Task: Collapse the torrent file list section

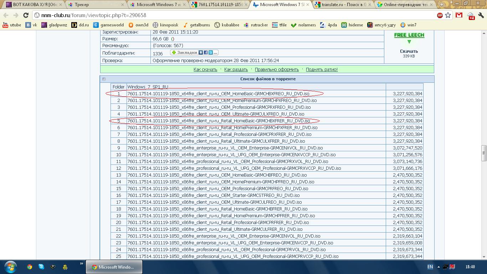Action: point(104,79)
